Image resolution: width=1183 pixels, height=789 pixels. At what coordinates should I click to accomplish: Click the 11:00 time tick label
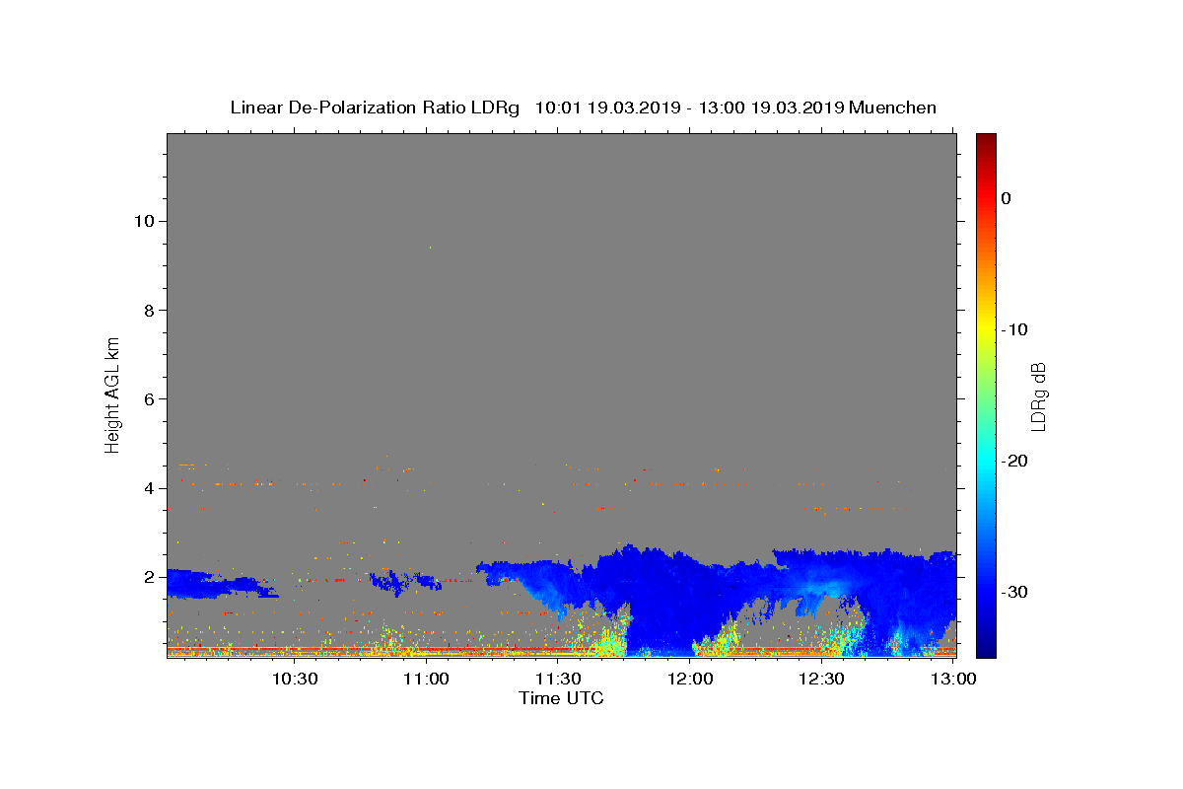pyautogui.click(x=426, y=679)
